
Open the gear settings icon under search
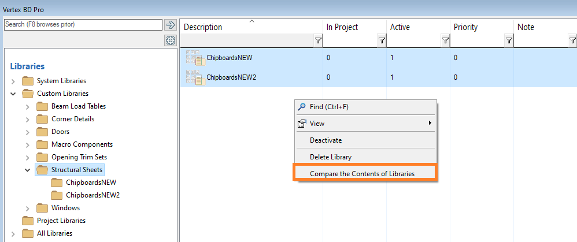click(x=170, y=40)
